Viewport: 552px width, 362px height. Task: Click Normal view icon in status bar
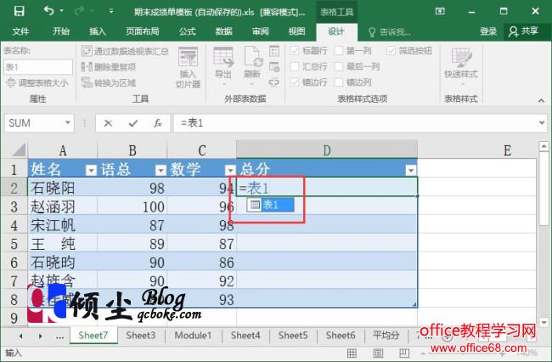tap(352, 353)
